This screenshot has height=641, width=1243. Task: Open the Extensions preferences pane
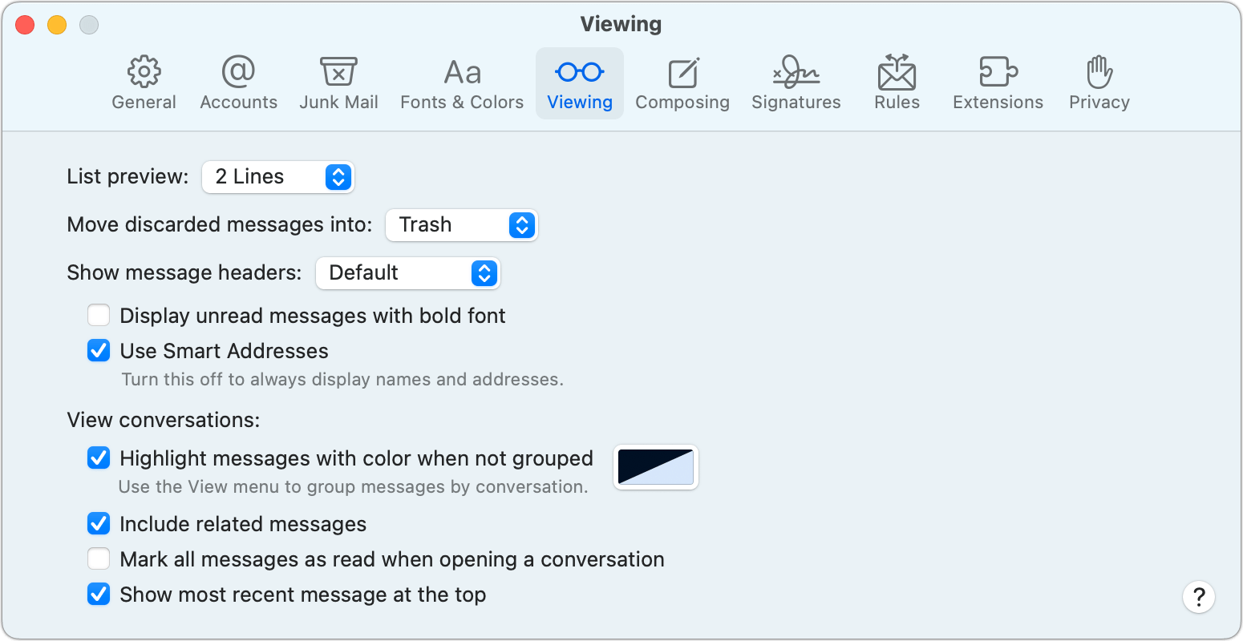[x=998, y=80]
